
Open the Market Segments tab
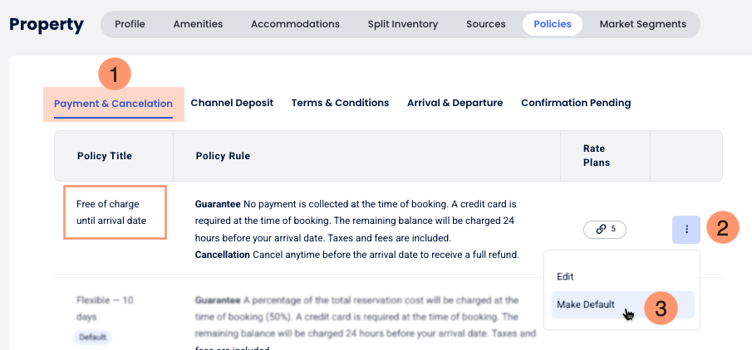pyautogui.click(x=643, y=24)
